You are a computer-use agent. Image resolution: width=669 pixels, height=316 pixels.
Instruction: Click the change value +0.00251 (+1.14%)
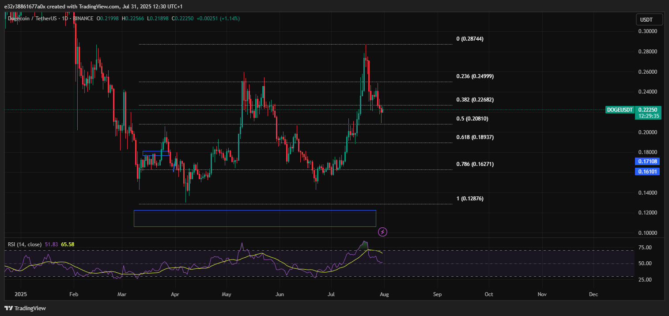tap(218, 19)
